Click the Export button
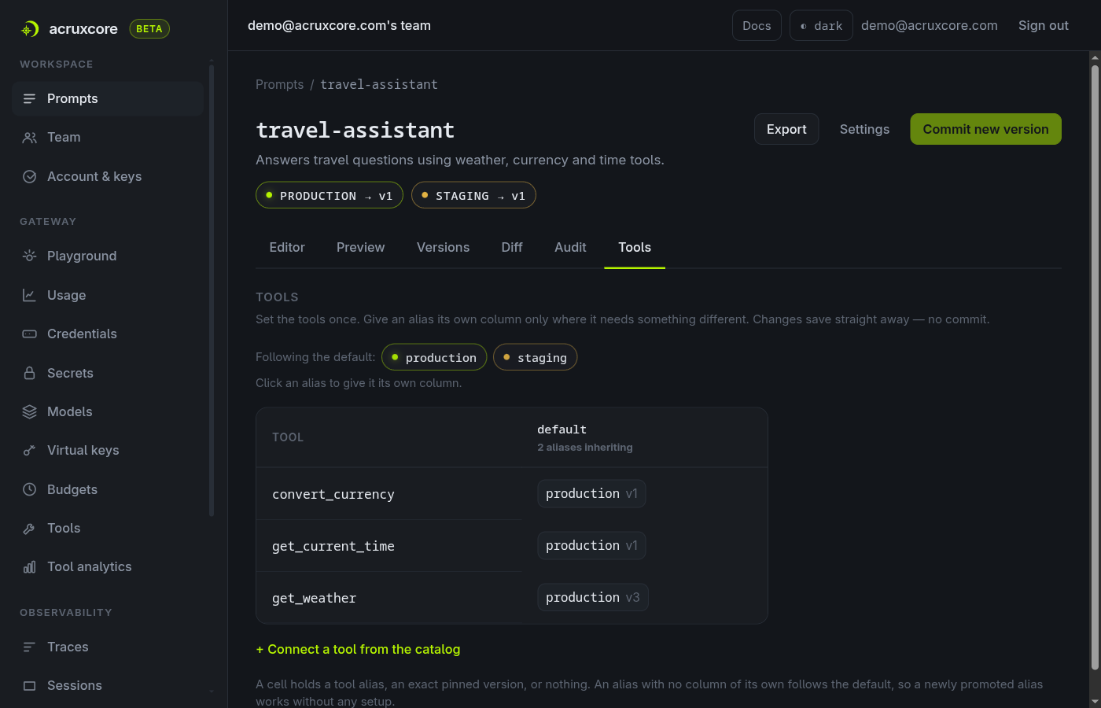 (x=786, y=129)
